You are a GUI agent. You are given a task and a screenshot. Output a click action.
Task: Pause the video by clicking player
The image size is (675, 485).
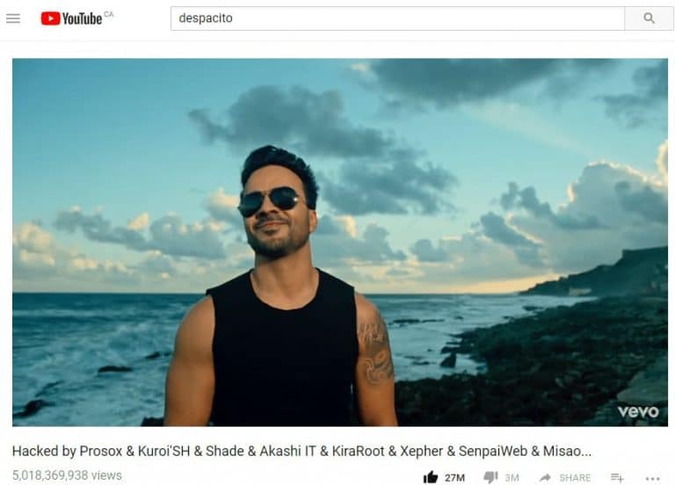point(340,242)
